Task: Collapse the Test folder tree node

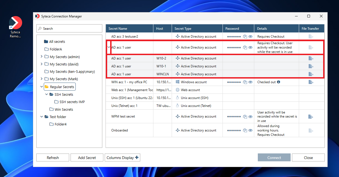Action: (x=42, y=117)
